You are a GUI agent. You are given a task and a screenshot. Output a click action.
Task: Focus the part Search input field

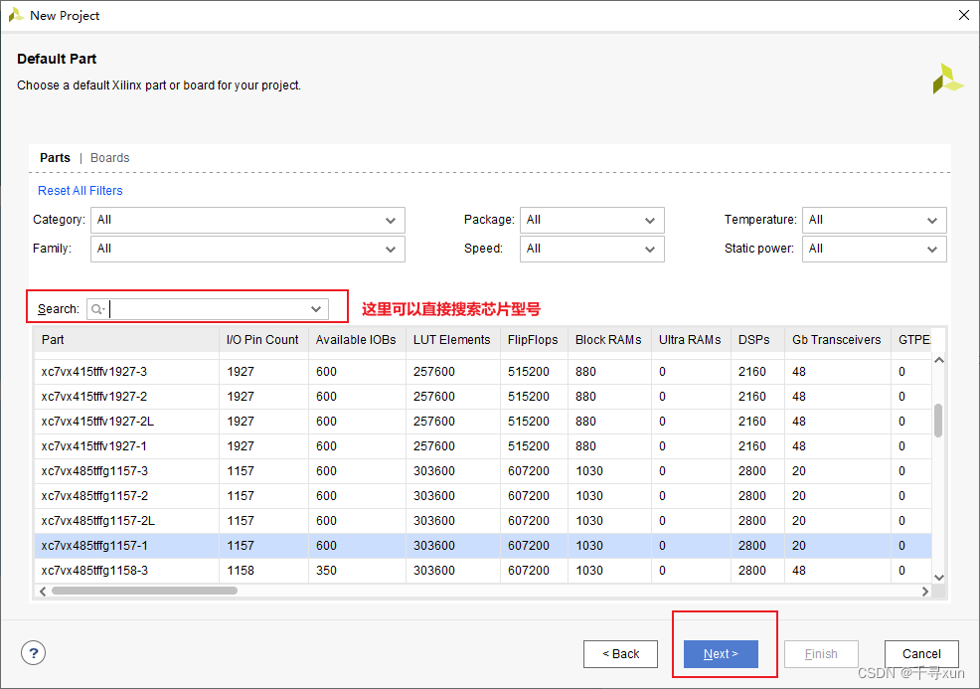208,309
